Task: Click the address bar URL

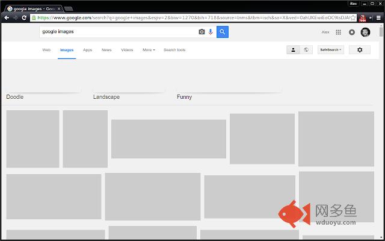Action: pyautogui.click(x=192, y=17)
